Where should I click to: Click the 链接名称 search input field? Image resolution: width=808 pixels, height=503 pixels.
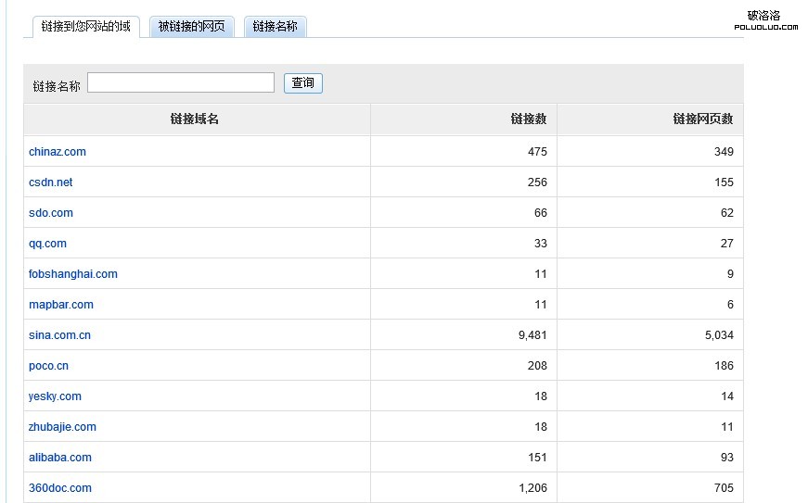click(181, 83)
